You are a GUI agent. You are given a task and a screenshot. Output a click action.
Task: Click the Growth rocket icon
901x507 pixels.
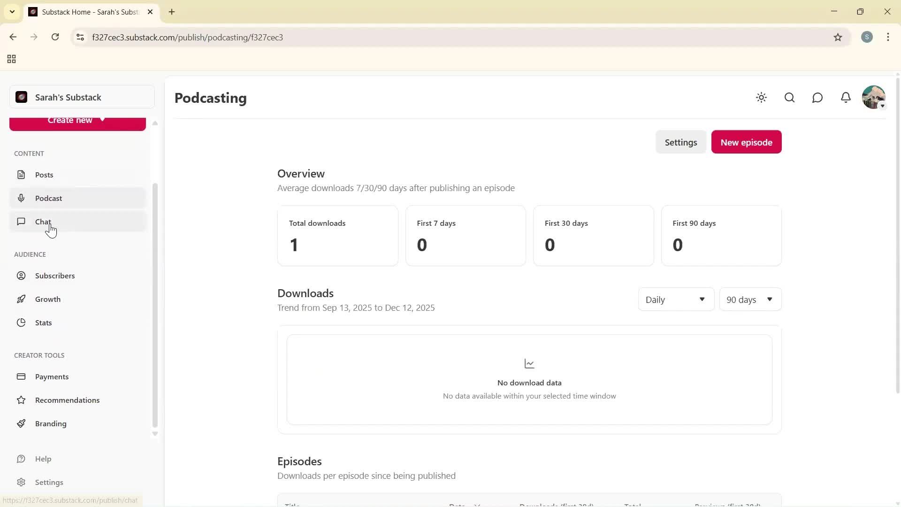click(22, 299)
